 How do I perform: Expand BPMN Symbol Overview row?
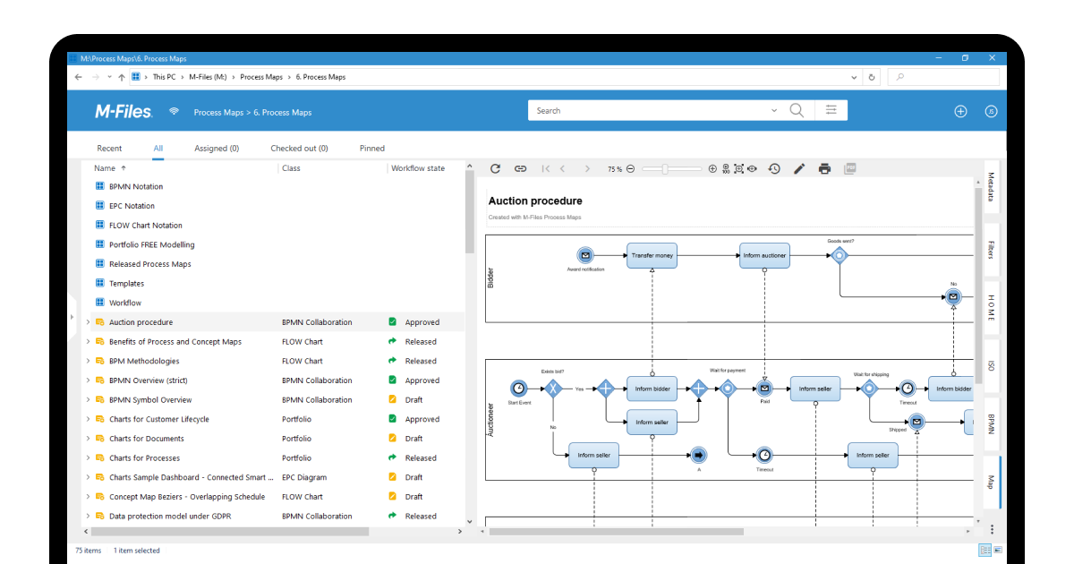88,400
